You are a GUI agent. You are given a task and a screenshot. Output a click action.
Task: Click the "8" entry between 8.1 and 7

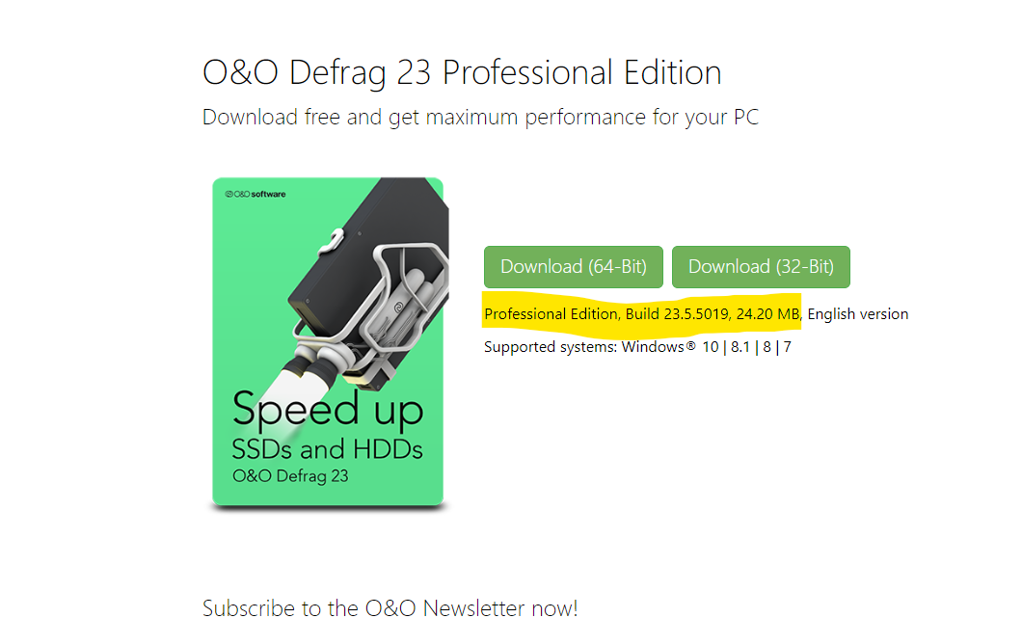pyautogui.click(x=768, y=347)
